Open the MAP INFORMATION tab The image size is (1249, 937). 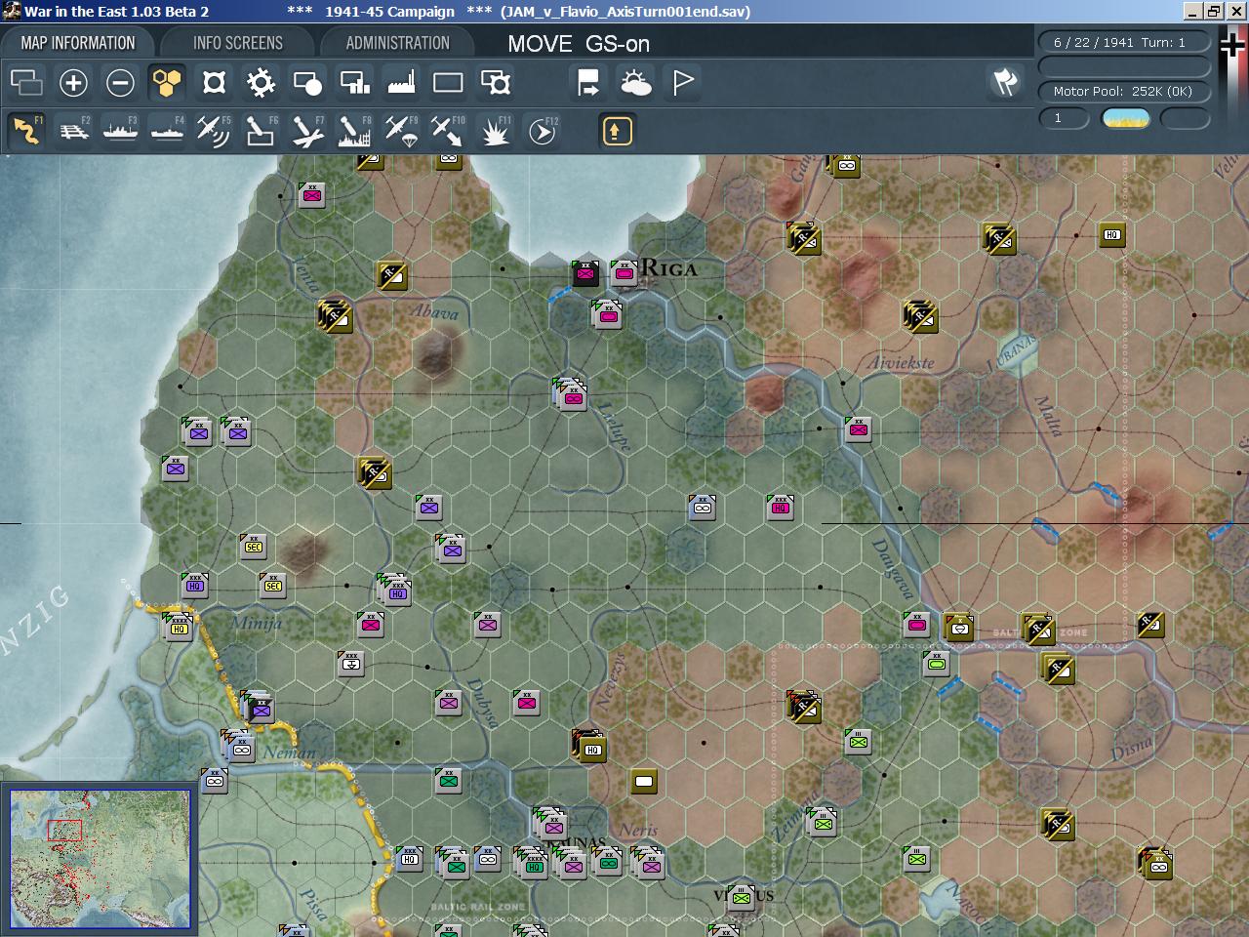(78, 43)
